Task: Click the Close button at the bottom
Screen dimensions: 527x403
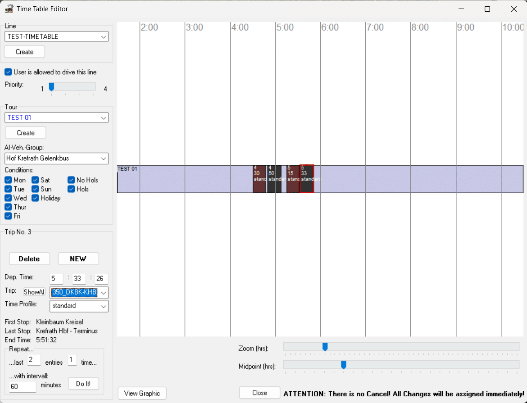Action: [259, 393]
